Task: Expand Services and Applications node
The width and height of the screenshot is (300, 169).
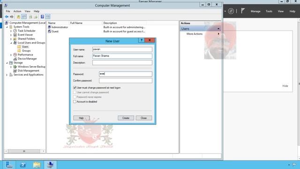Action: (x=7, y=75)
